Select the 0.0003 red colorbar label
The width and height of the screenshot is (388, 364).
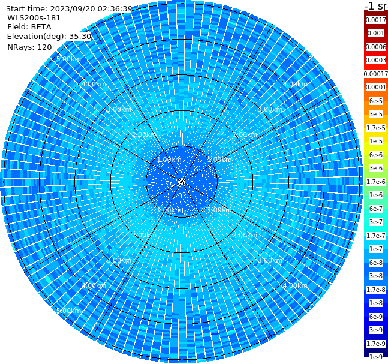click(376, 60)
